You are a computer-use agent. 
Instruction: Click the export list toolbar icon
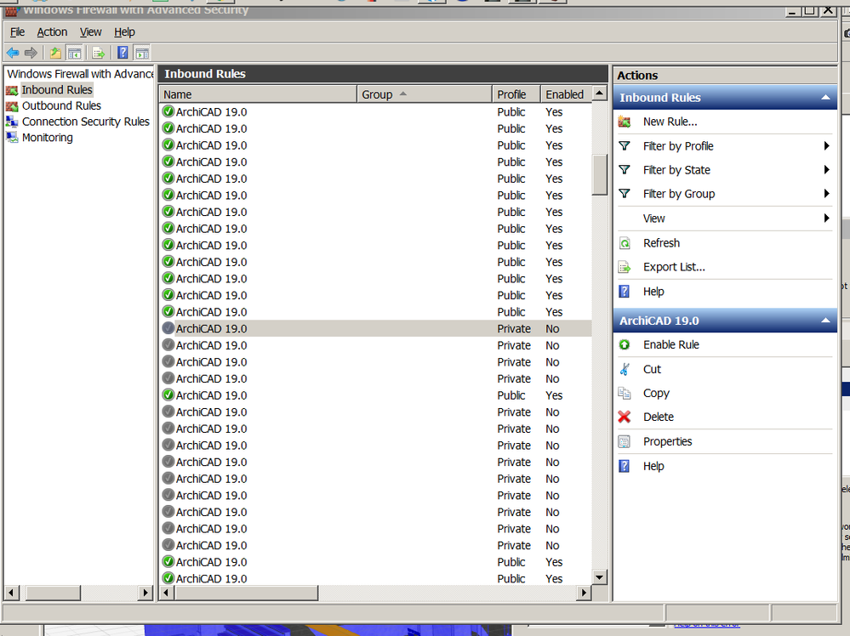(98, 53)
